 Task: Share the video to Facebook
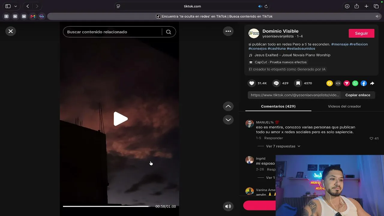[364, 83]
